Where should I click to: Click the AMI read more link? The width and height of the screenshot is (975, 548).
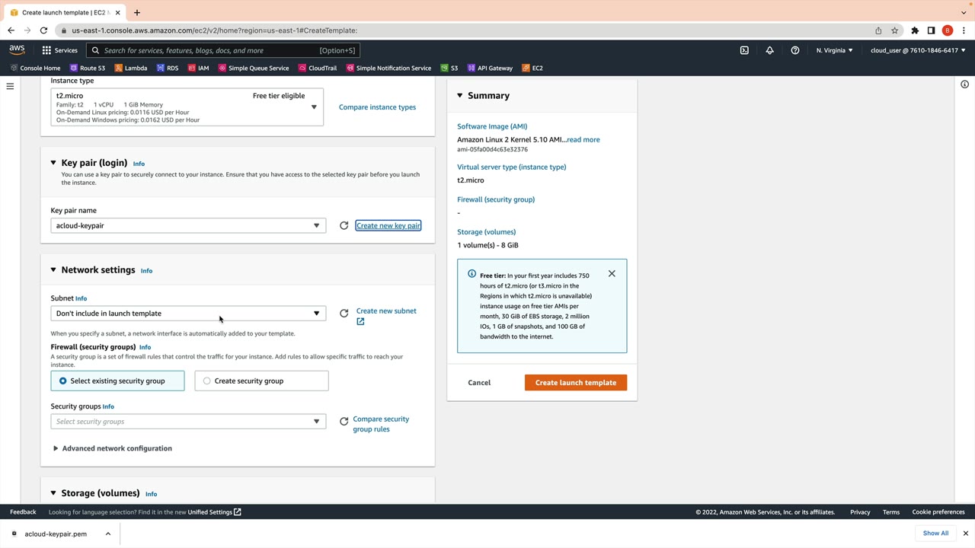583,140
